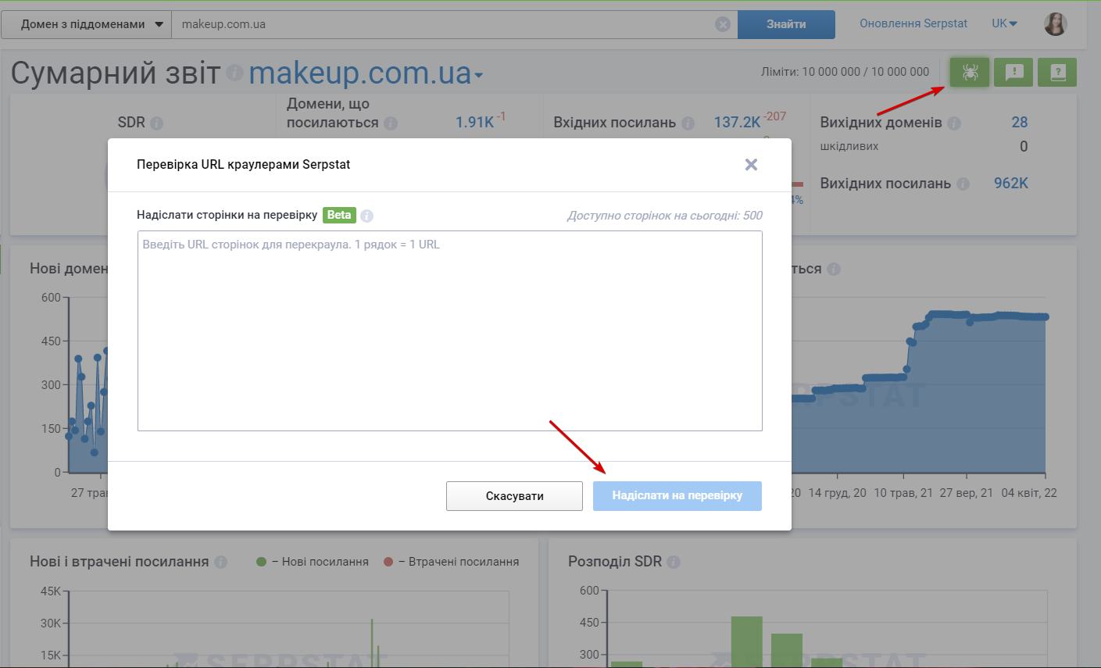Viewport: 1101px width, 668px height.
Task: Open the user profile avatar
Action: [x=1055, y=24]
